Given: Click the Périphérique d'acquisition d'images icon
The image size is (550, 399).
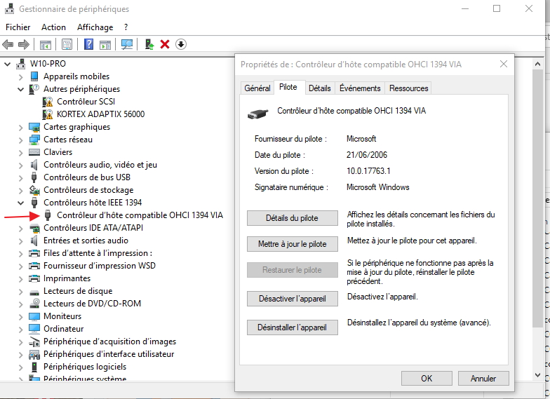Looking at the screenshot, I should (34, 341).
